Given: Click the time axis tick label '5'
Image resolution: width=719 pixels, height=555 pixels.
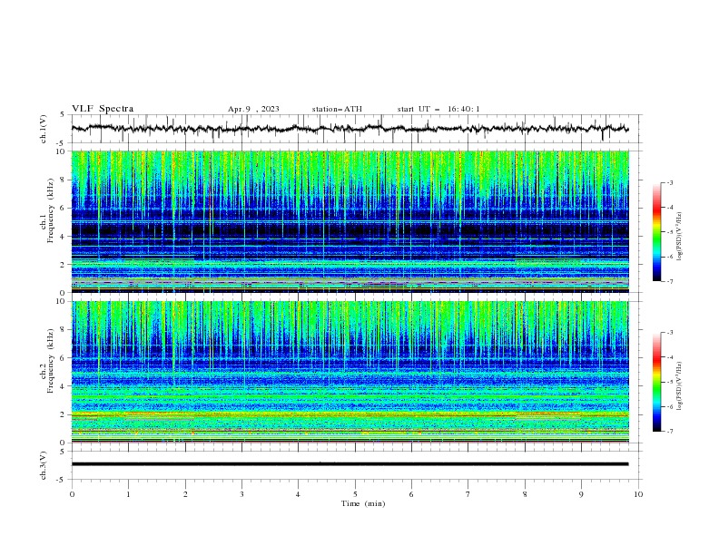Looking at the screenshot, I should tap(355, 494).
